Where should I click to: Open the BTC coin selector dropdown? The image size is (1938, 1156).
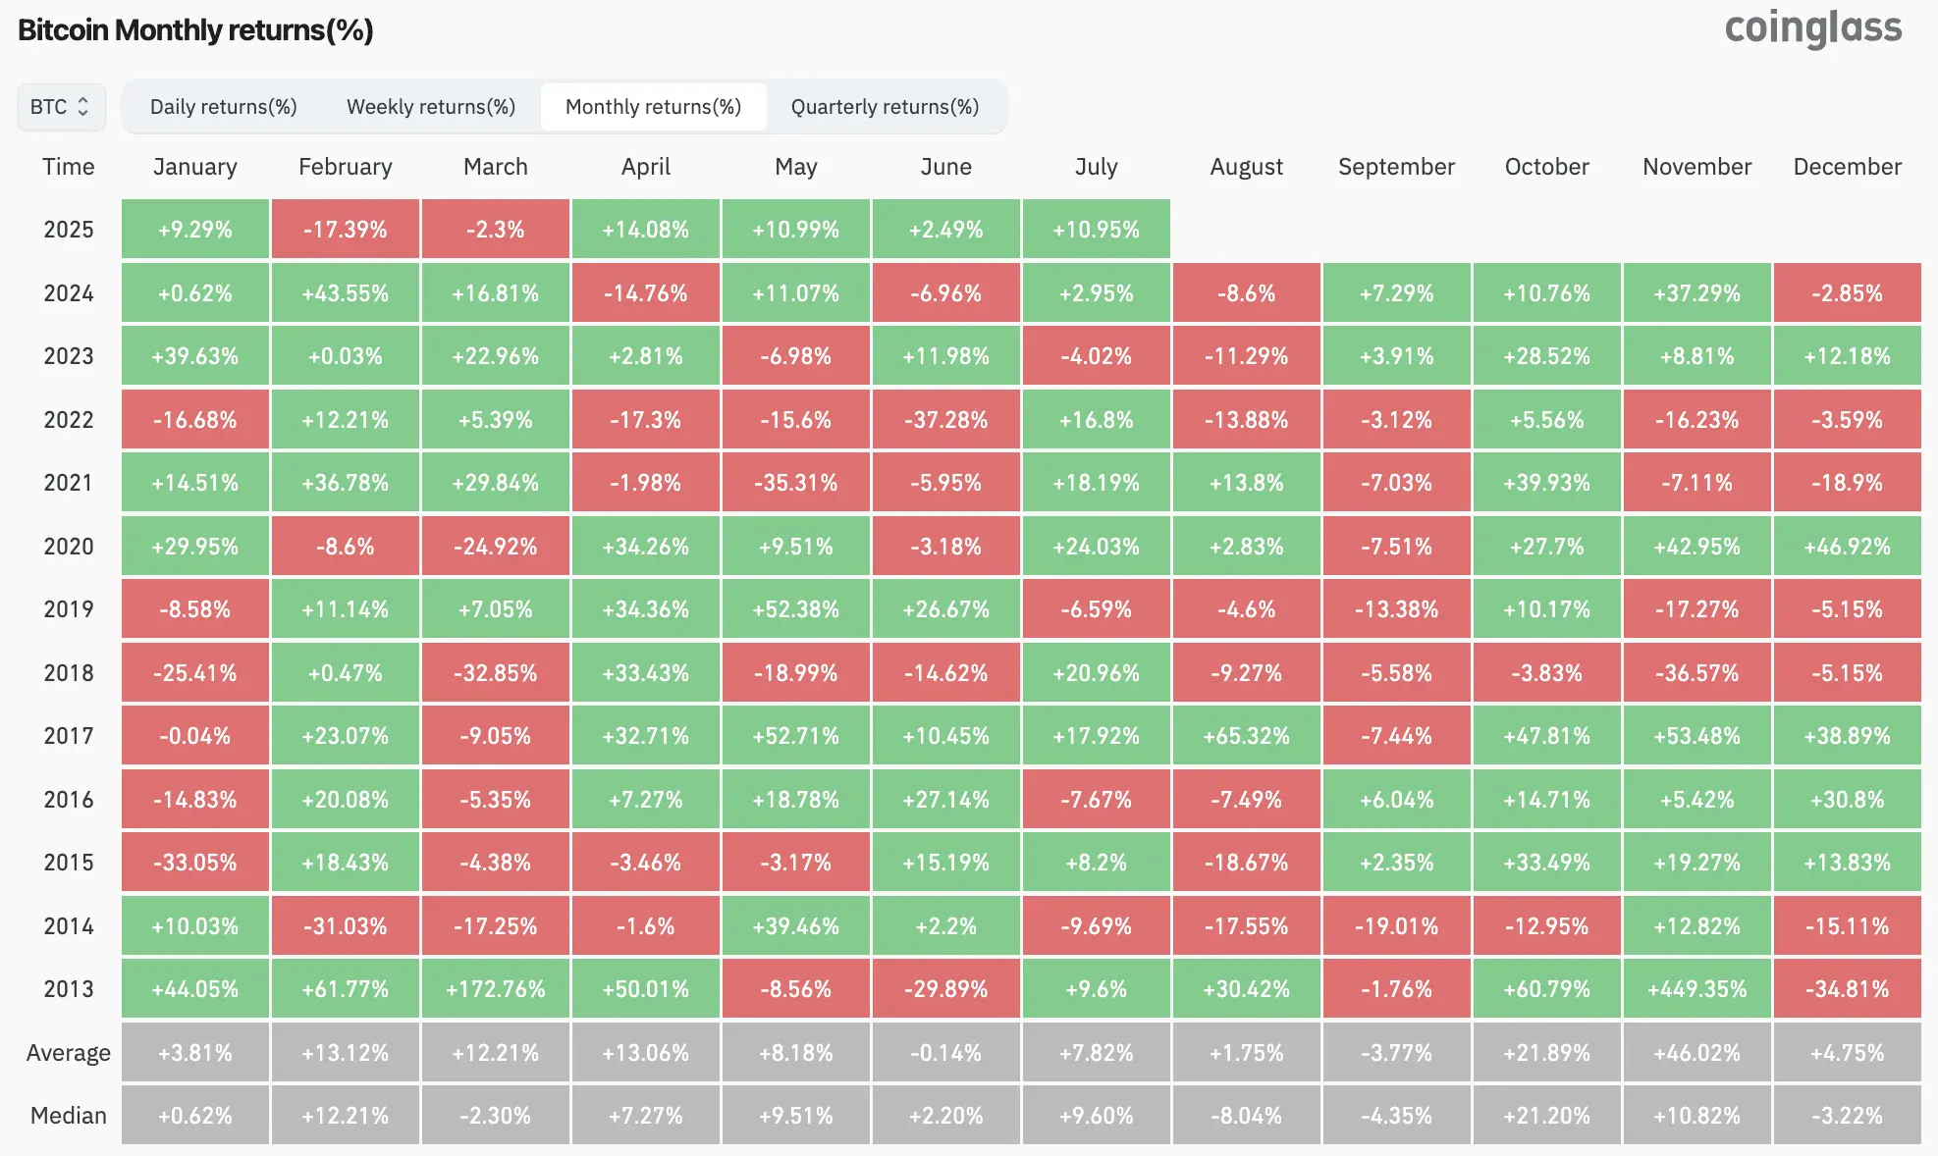point(61,107)
